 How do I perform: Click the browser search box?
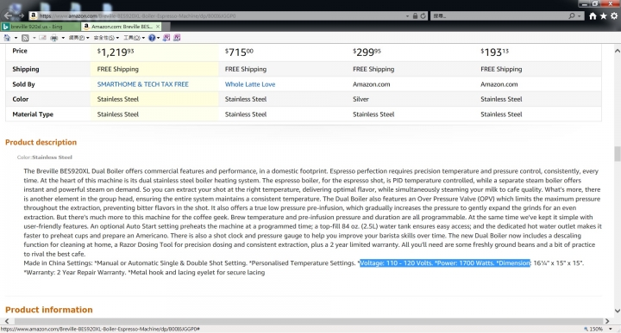pyautogui.click(x=499, y=15)
